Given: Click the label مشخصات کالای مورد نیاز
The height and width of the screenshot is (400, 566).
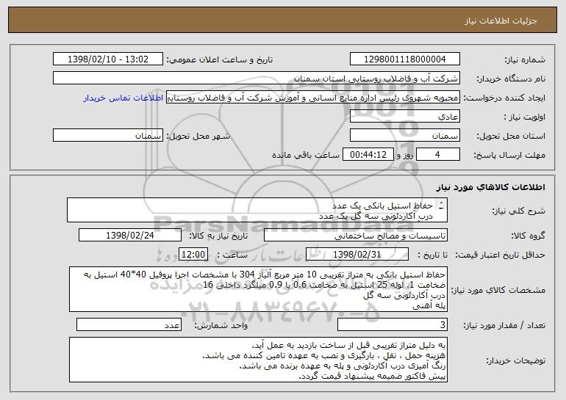Looking at the screenshot, I should click(x=498, y=290).
